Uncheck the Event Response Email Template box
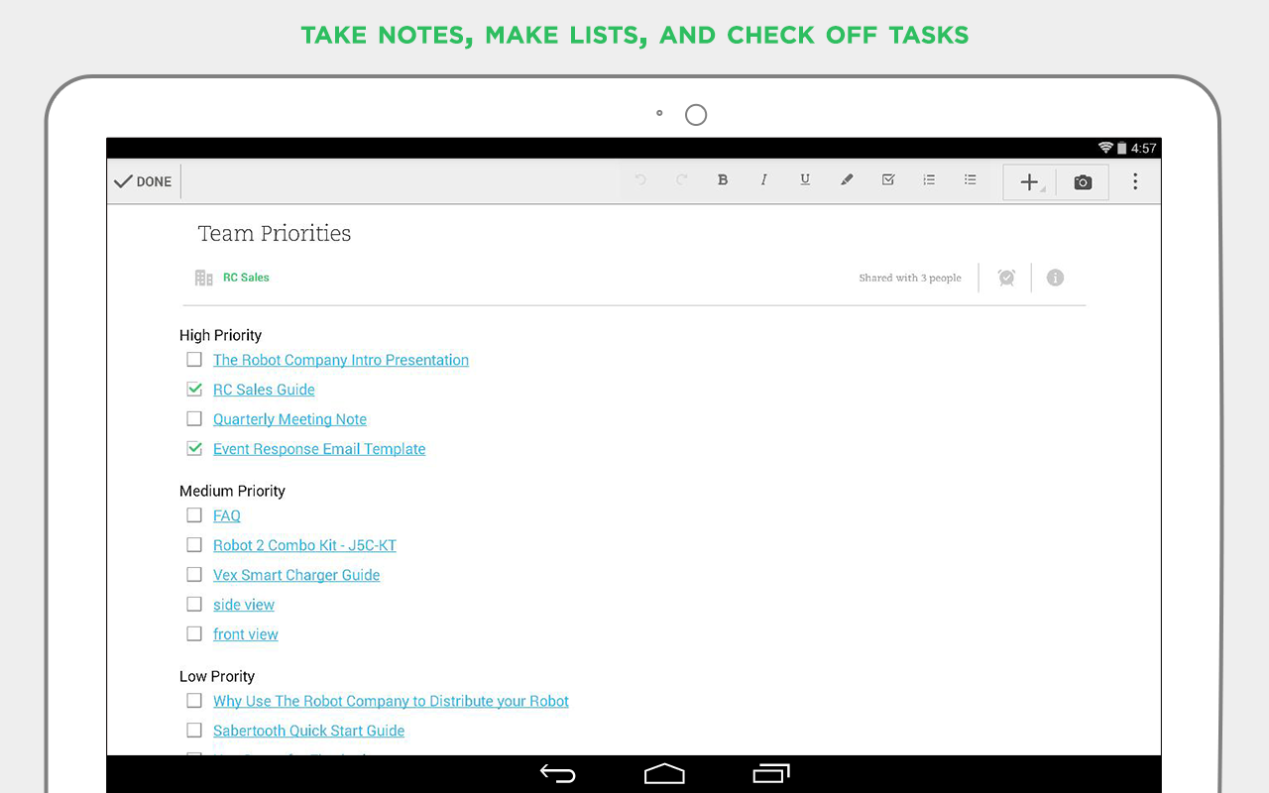 pos(194,449)
